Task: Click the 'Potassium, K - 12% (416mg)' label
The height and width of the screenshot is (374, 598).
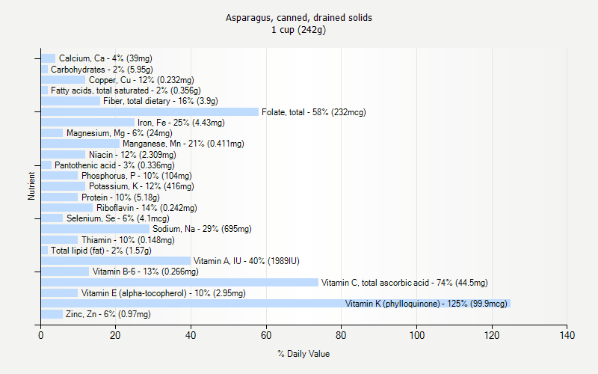Action: [141, 186]
